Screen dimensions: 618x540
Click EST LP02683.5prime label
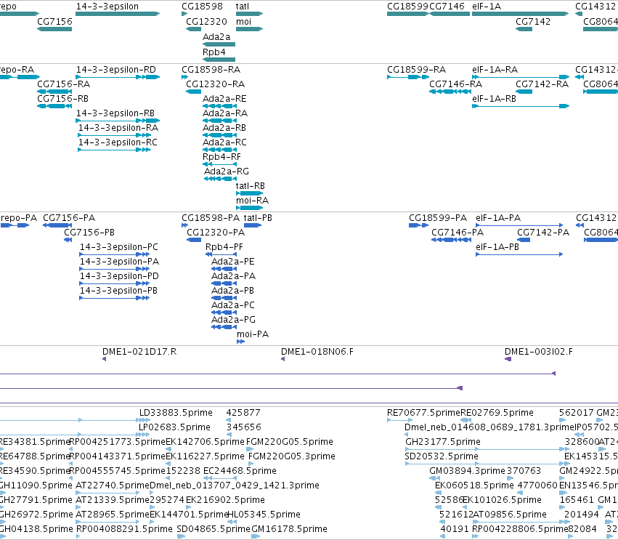174,427
